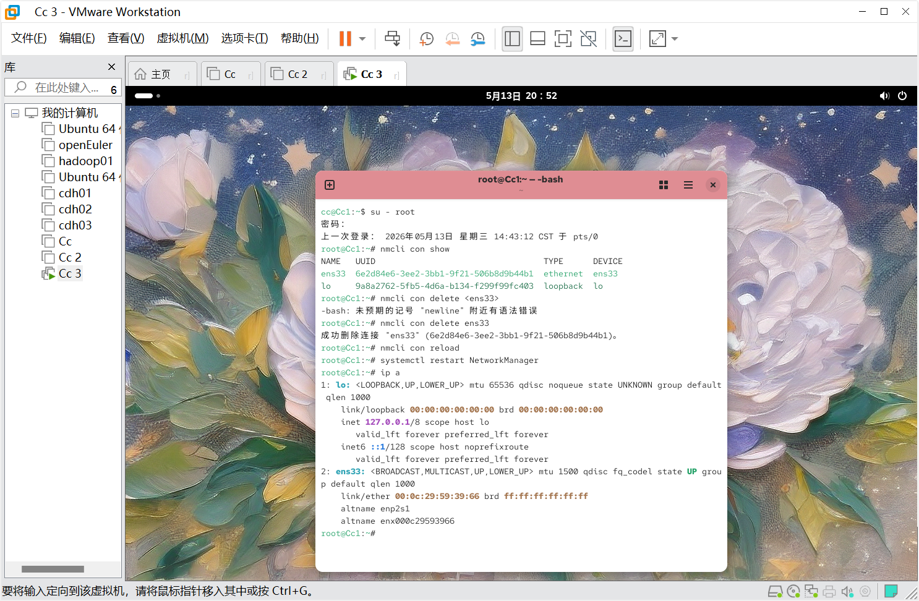Click the webcam device status icon
Viewport: 919px width, 601px height.
pos(865,592)
